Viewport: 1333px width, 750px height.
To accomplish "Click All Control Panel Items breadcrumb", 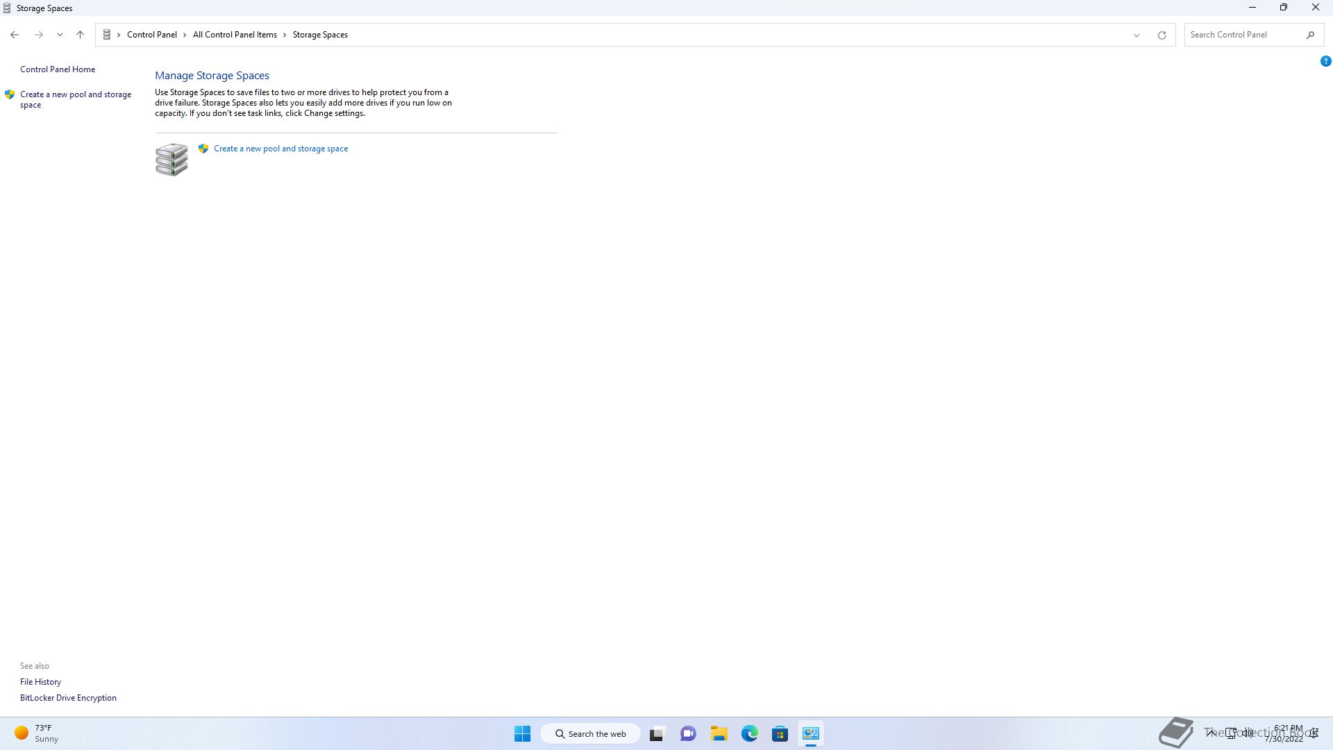I will 235,35.
